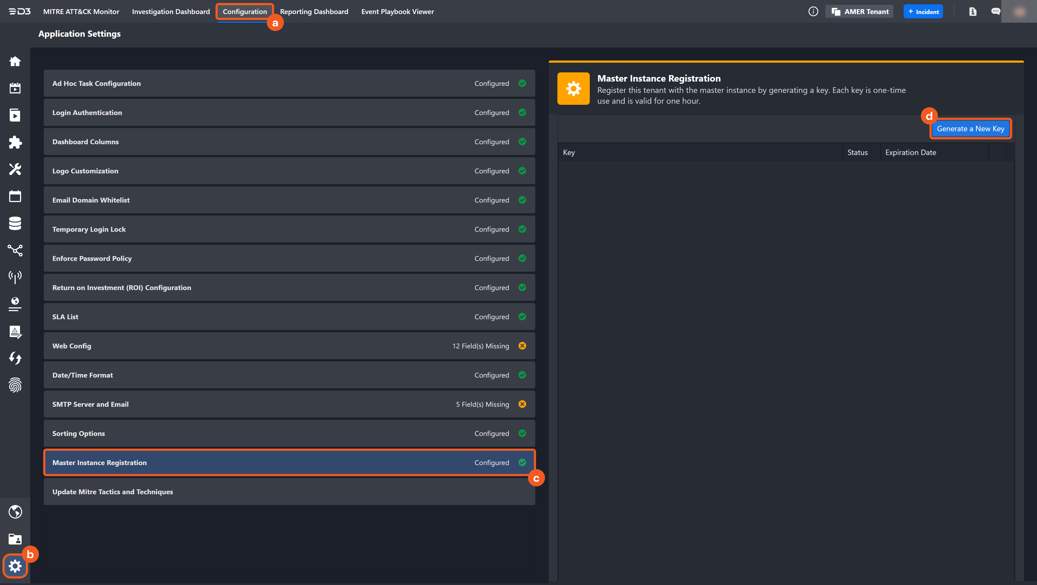This screenshot has height=585, width=1037.
Task: Click the home icon in sidebar
Action: coord(15,61)
